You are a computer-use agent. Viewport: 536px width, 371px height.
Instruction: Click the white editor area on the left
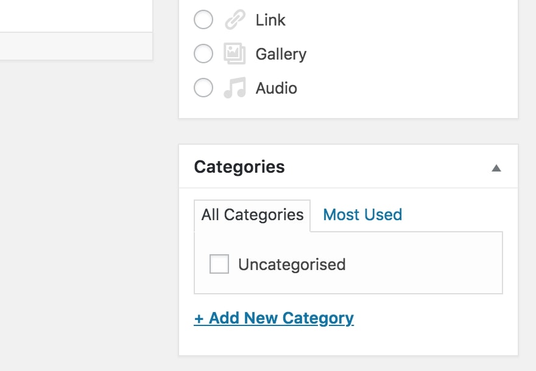coord(76,16)
